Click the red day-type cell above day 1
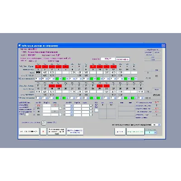The image size is (181, 181). coord(38,67)
